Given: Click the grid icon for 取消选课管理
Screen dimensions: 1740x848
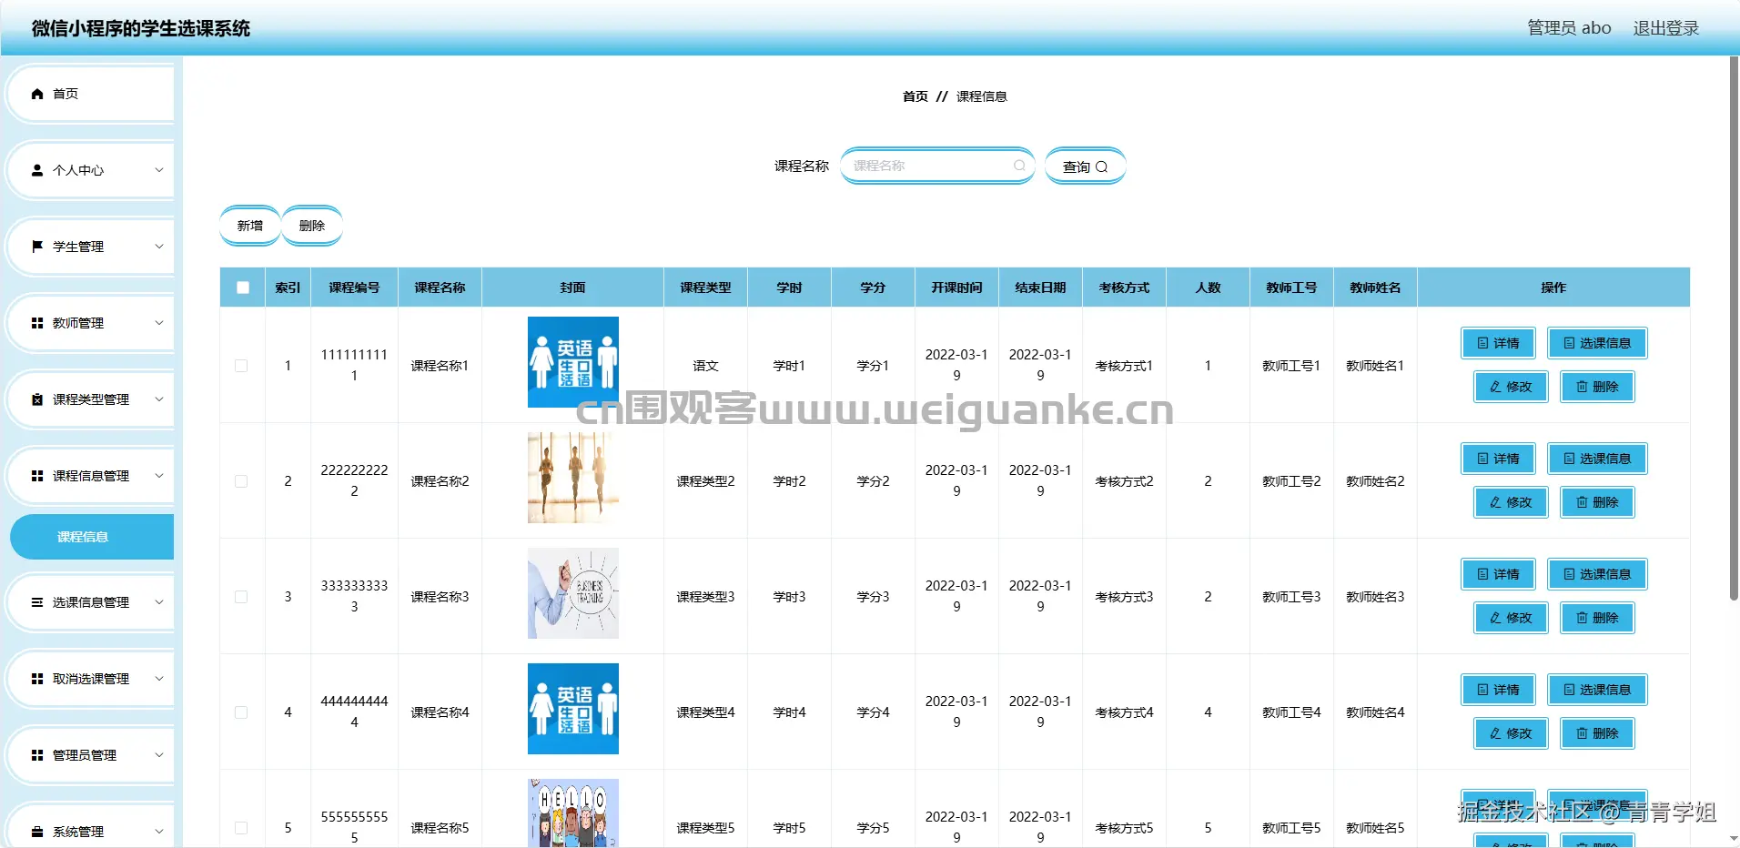Looking at the screenshot, I should [x=37, y=679].
